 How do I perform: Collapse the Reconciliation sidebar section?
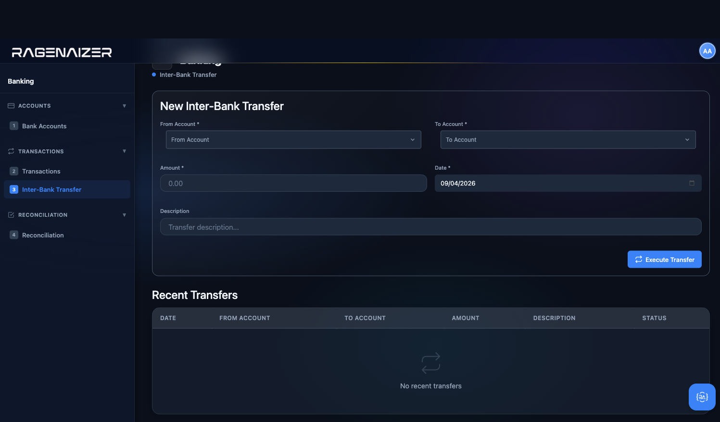(125, 215)
